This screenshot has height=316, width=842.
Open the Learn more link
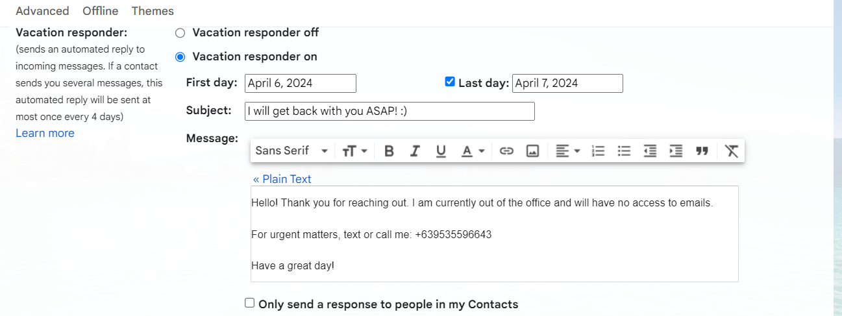click(x=45, y=133)
